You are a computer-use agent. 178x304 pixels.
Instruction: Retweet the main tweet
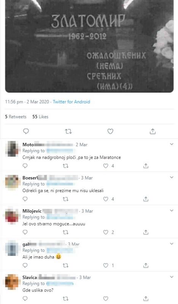(68, 132)
